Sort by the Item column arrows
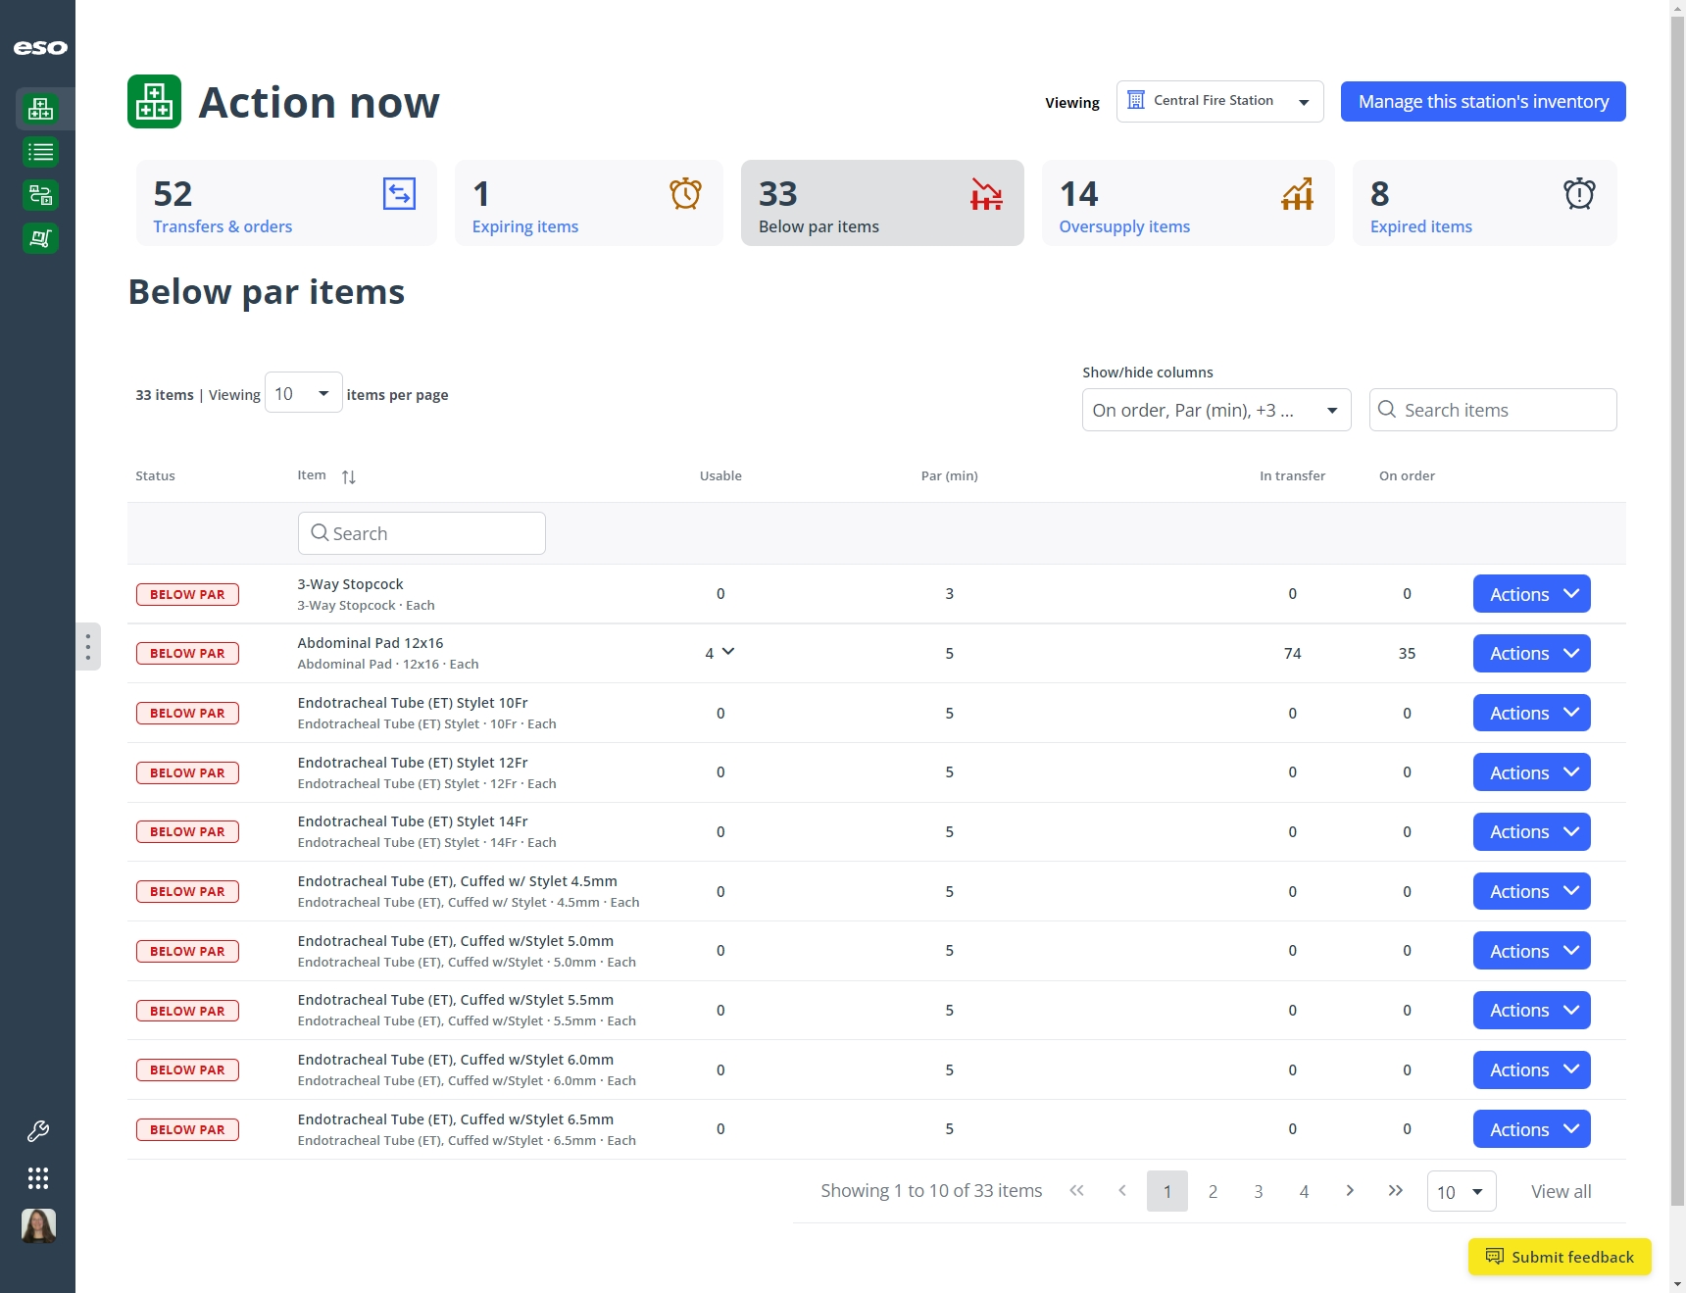1686x1293 pixels. pyautogui.click(x=349, y=477)
